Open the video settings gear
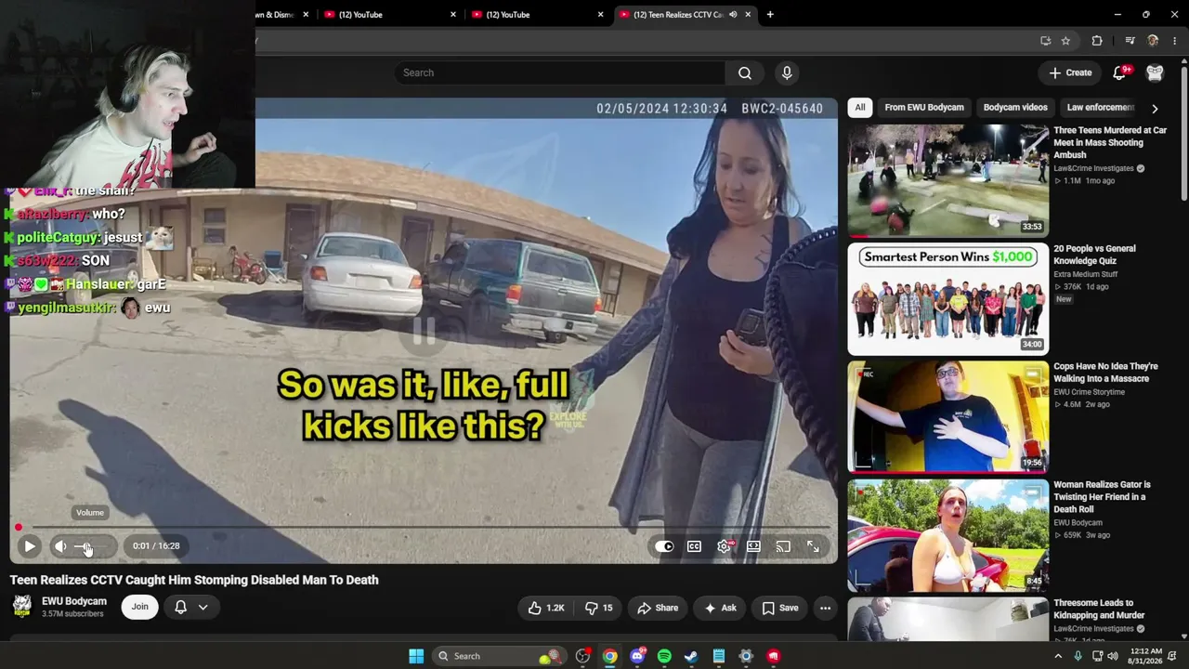This screenshot has width=1189, height=669. point(725,546)
